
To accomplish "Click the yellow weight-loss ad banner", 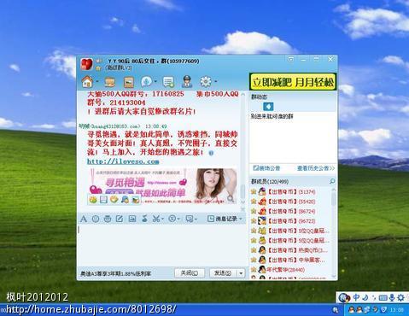I will coord(293,82).
